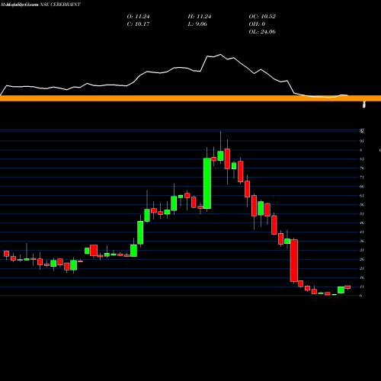381x381 pixels.
Task: Click the tallest green candlestick rising past 81
Action: (207, 184)
